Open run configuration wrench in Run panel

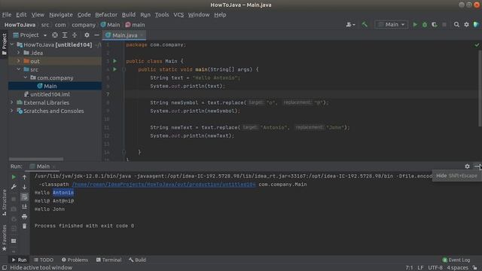point(14,187)
